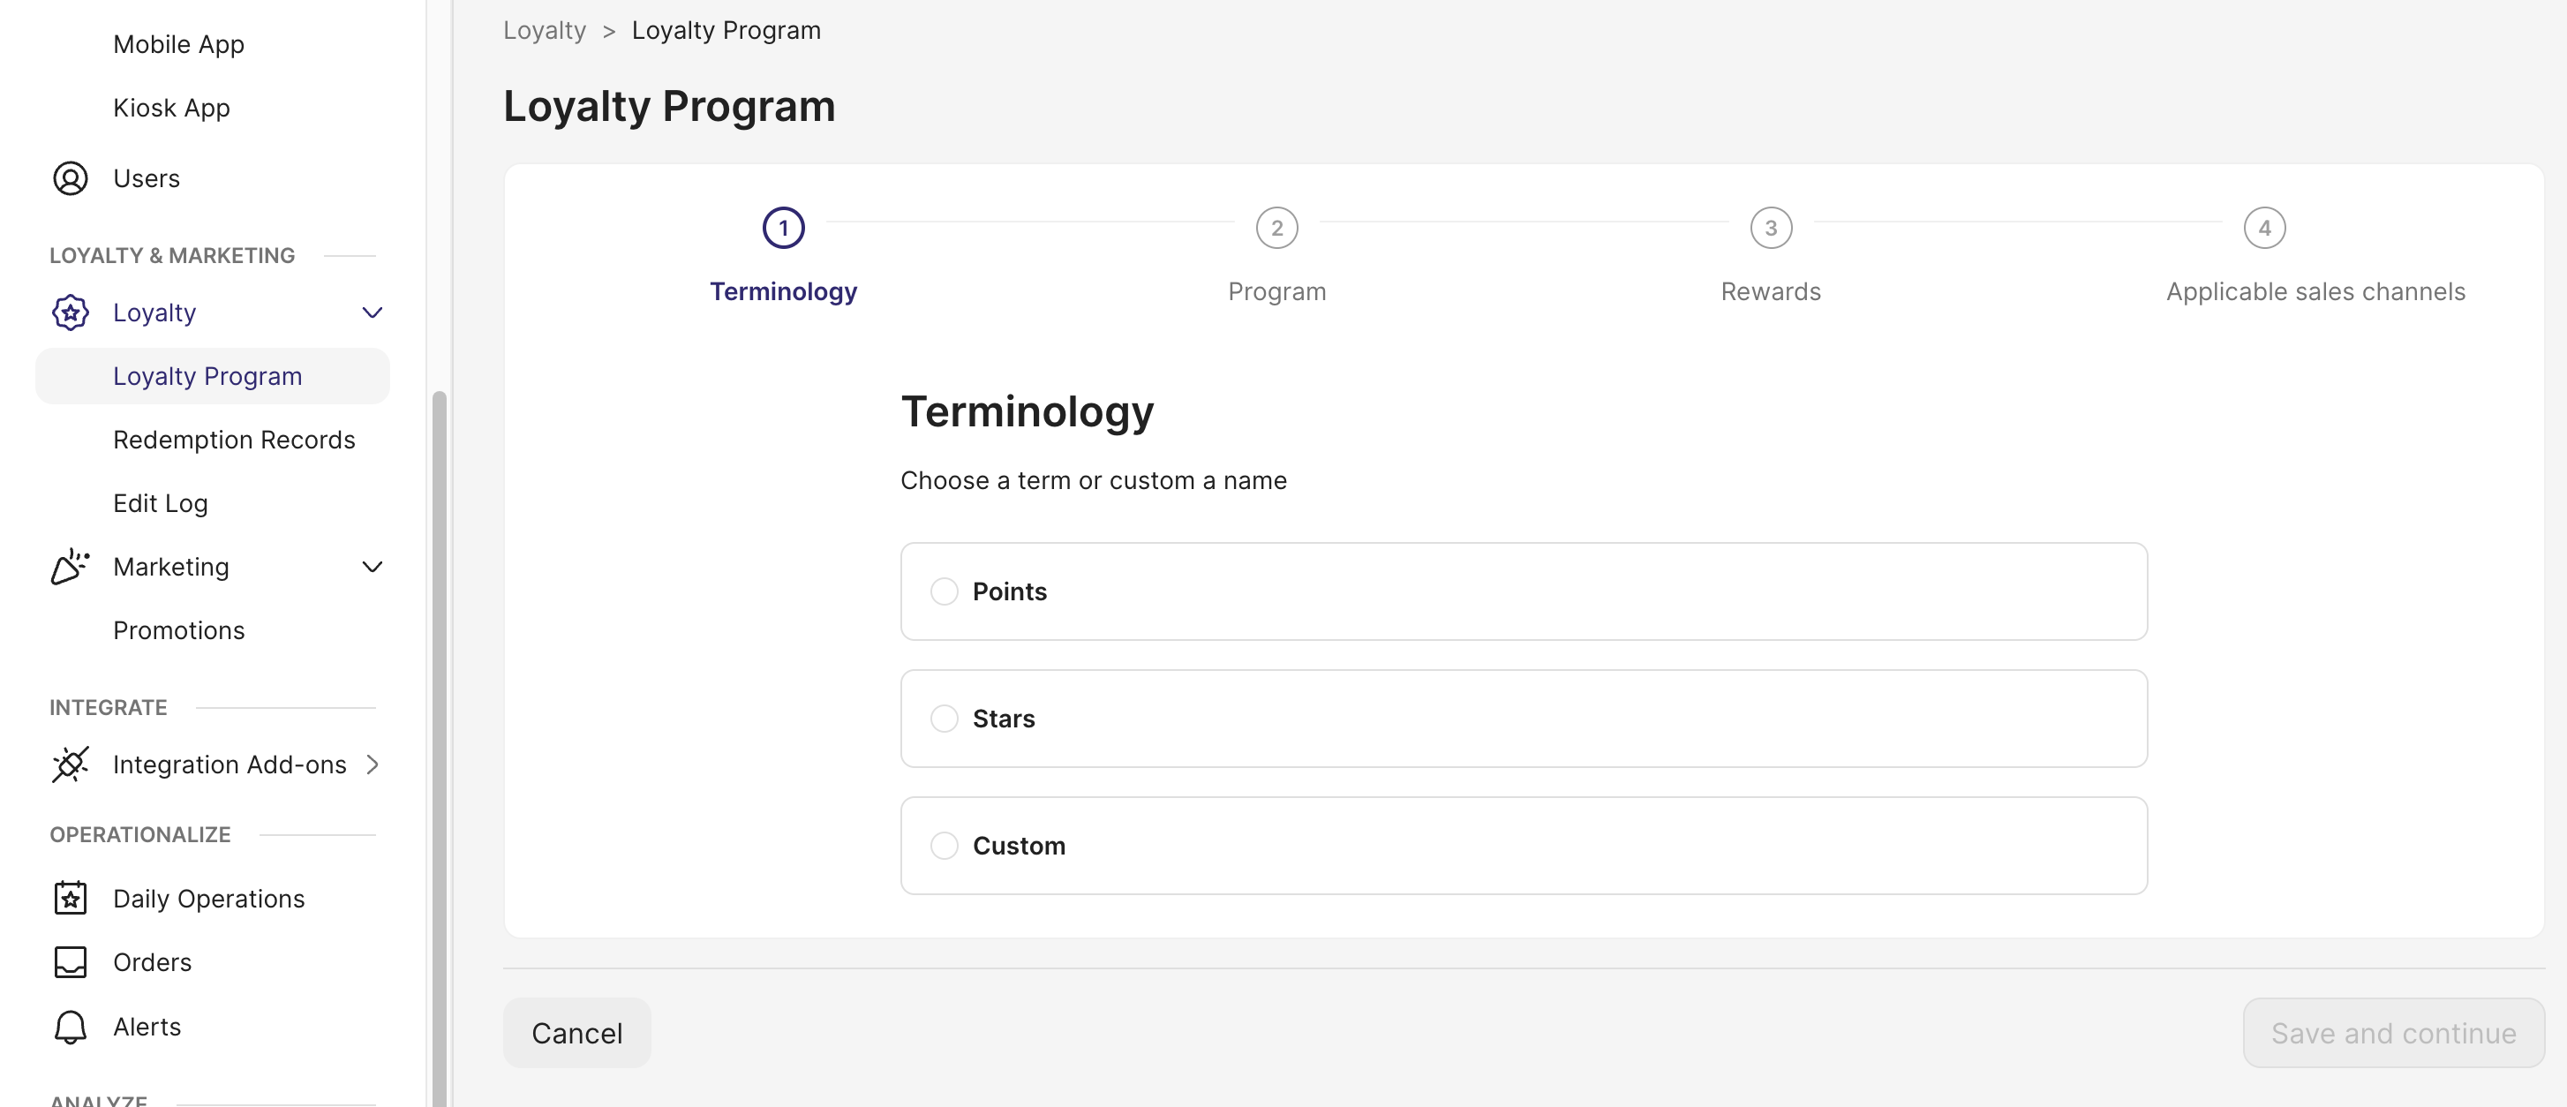Click the Integration Add-ons plug icon
Image resolution: width=2567 pixels, height=1107 pixels.
(x=70, y=764)
